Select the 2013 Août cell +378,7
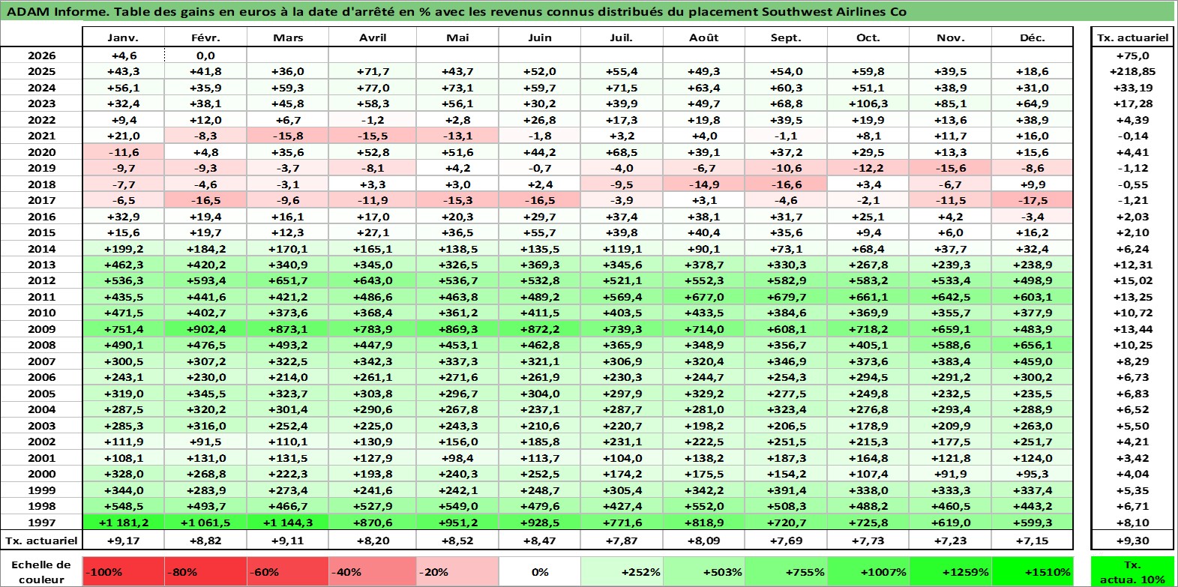Viewport: 1178px width, 587px height. 704,265
